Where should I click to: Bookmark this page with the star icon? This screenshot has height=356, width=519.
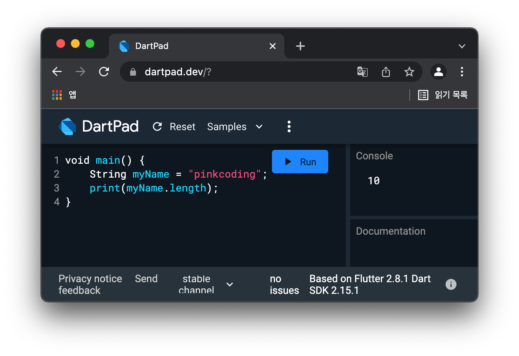point(409,72)
